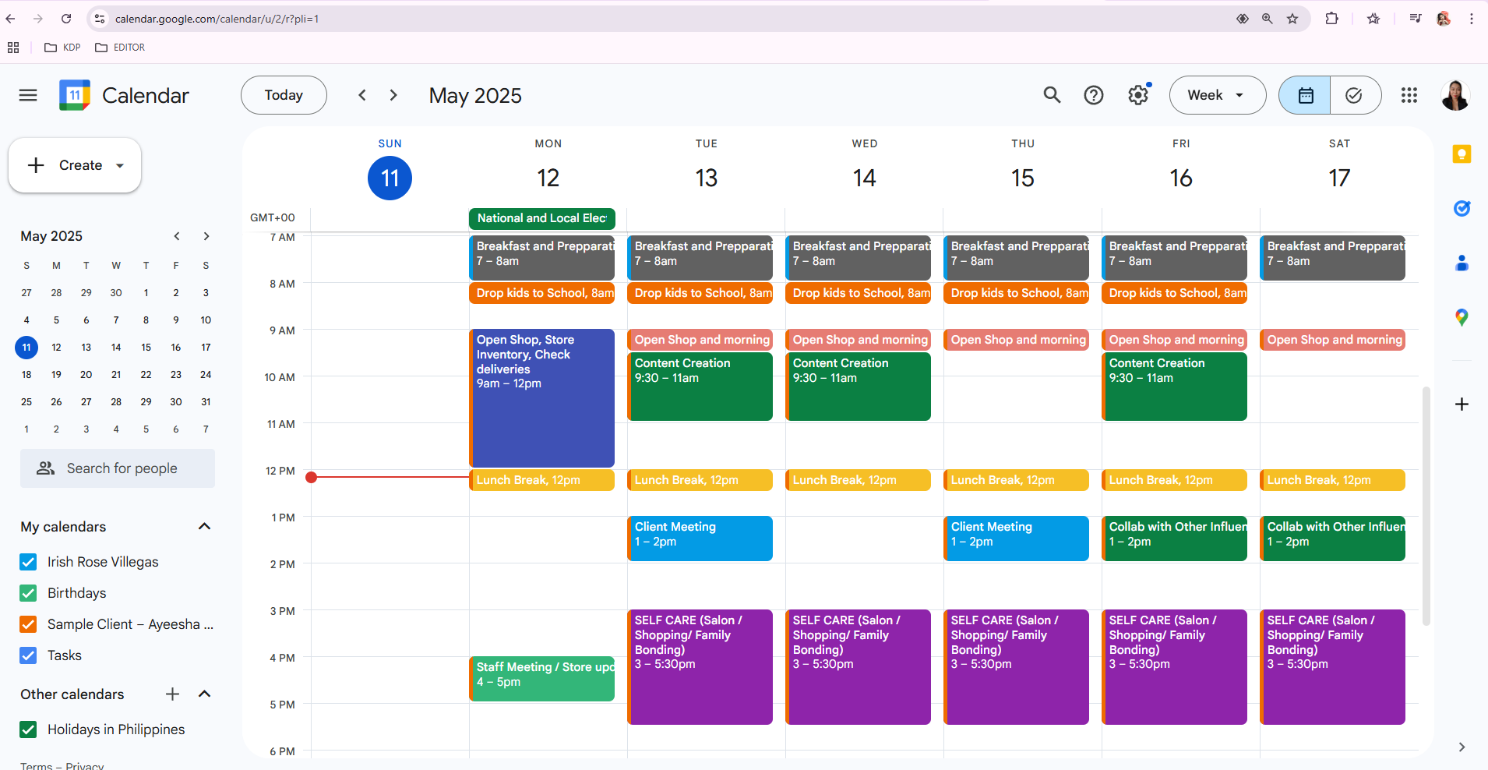Screen dimensions: 1488x770
Task: Open the Settings gear menu
Action: (1138, 95)
